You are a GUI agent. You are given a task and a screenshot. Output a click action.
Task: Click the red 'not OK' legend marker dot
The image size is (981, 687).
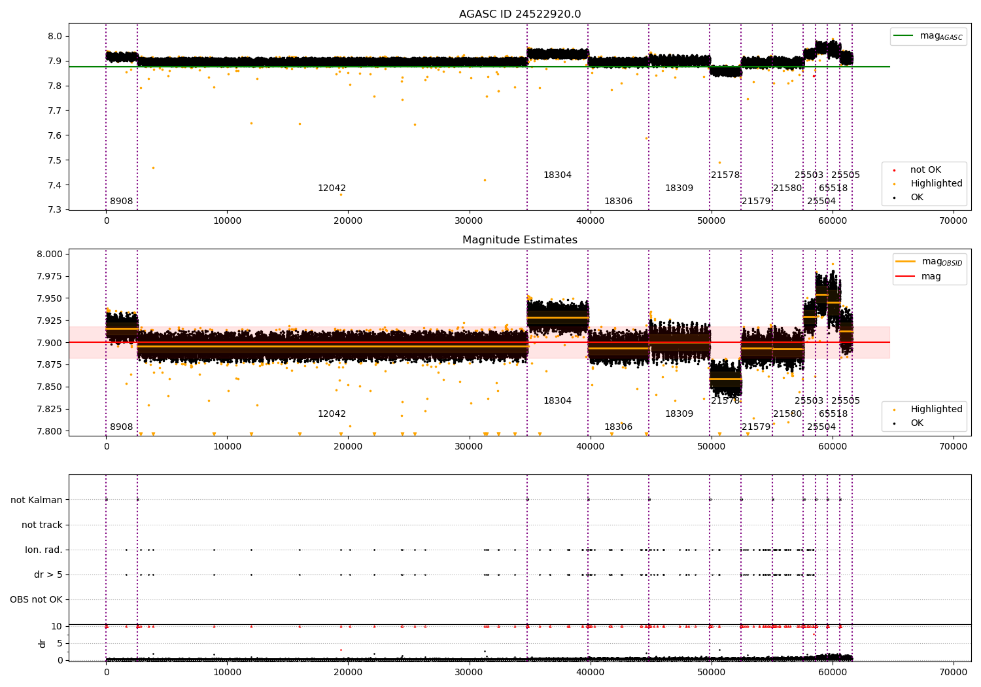point(894,170)
